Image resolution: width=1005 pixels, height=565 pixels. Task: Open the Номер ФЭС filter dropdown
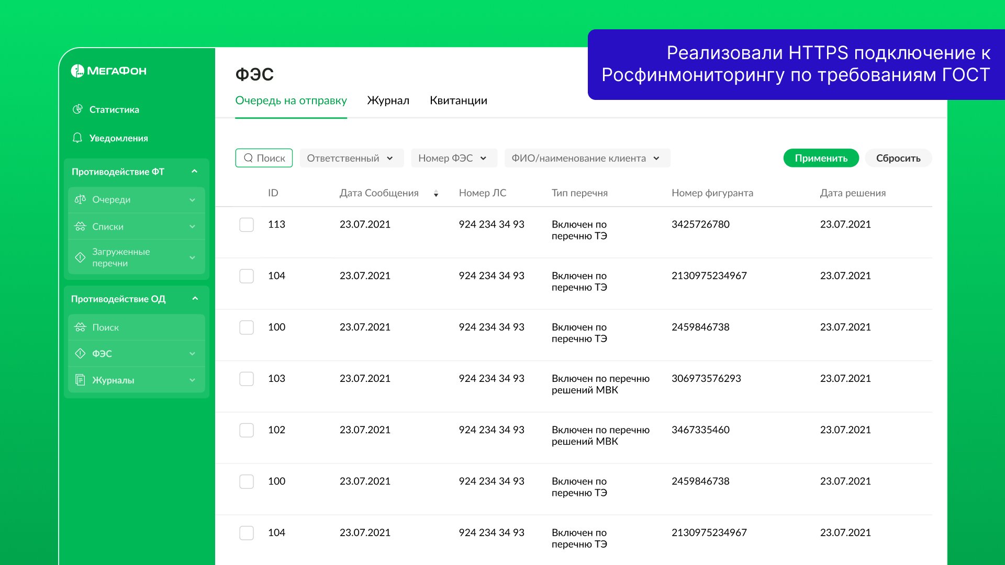[x=453, y=158]
